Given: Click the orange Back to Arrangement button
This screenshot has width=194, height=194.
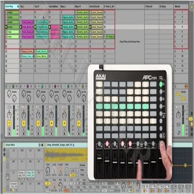Looking at the screenshot, I should [x=186, y=86].
